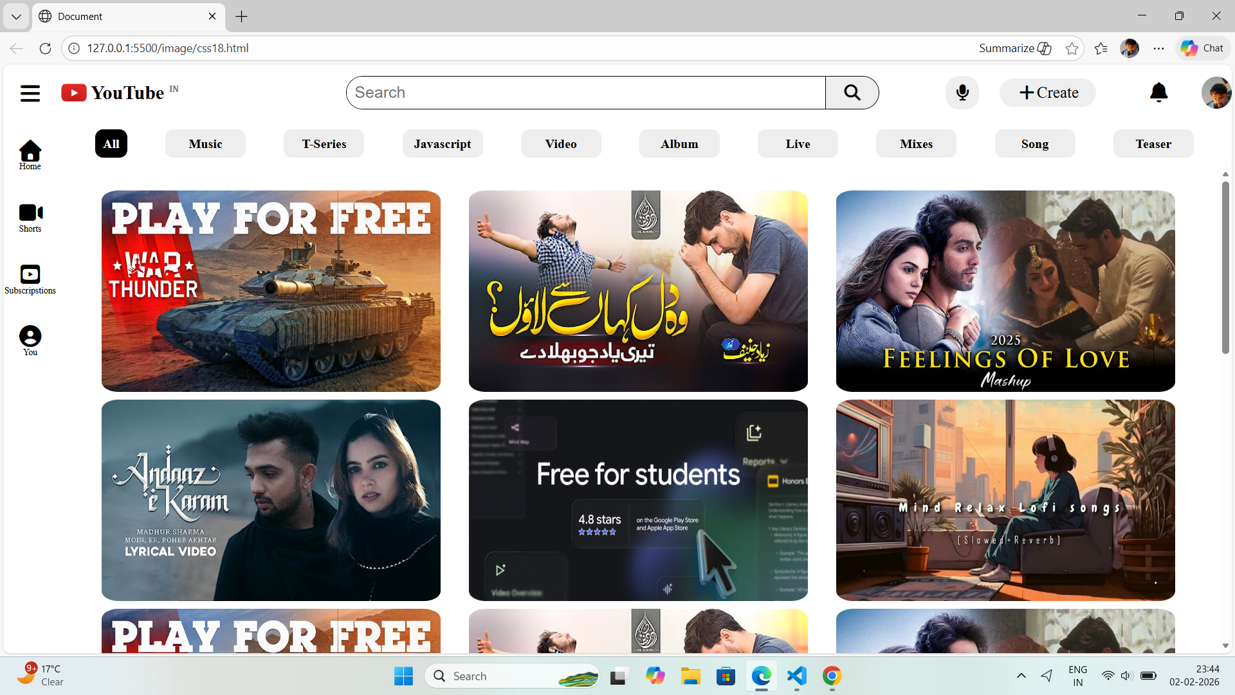Image resolution: width=1235 pixels, height=695 pixels.
Task: Show hidden system tray icons
Action: click(1021, 676)
